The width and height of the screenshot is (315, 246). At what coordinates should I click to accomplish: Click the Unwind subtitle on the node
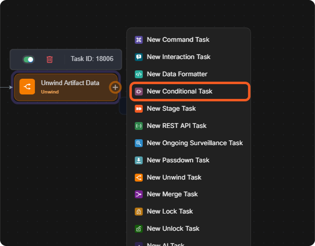[50, 92]
